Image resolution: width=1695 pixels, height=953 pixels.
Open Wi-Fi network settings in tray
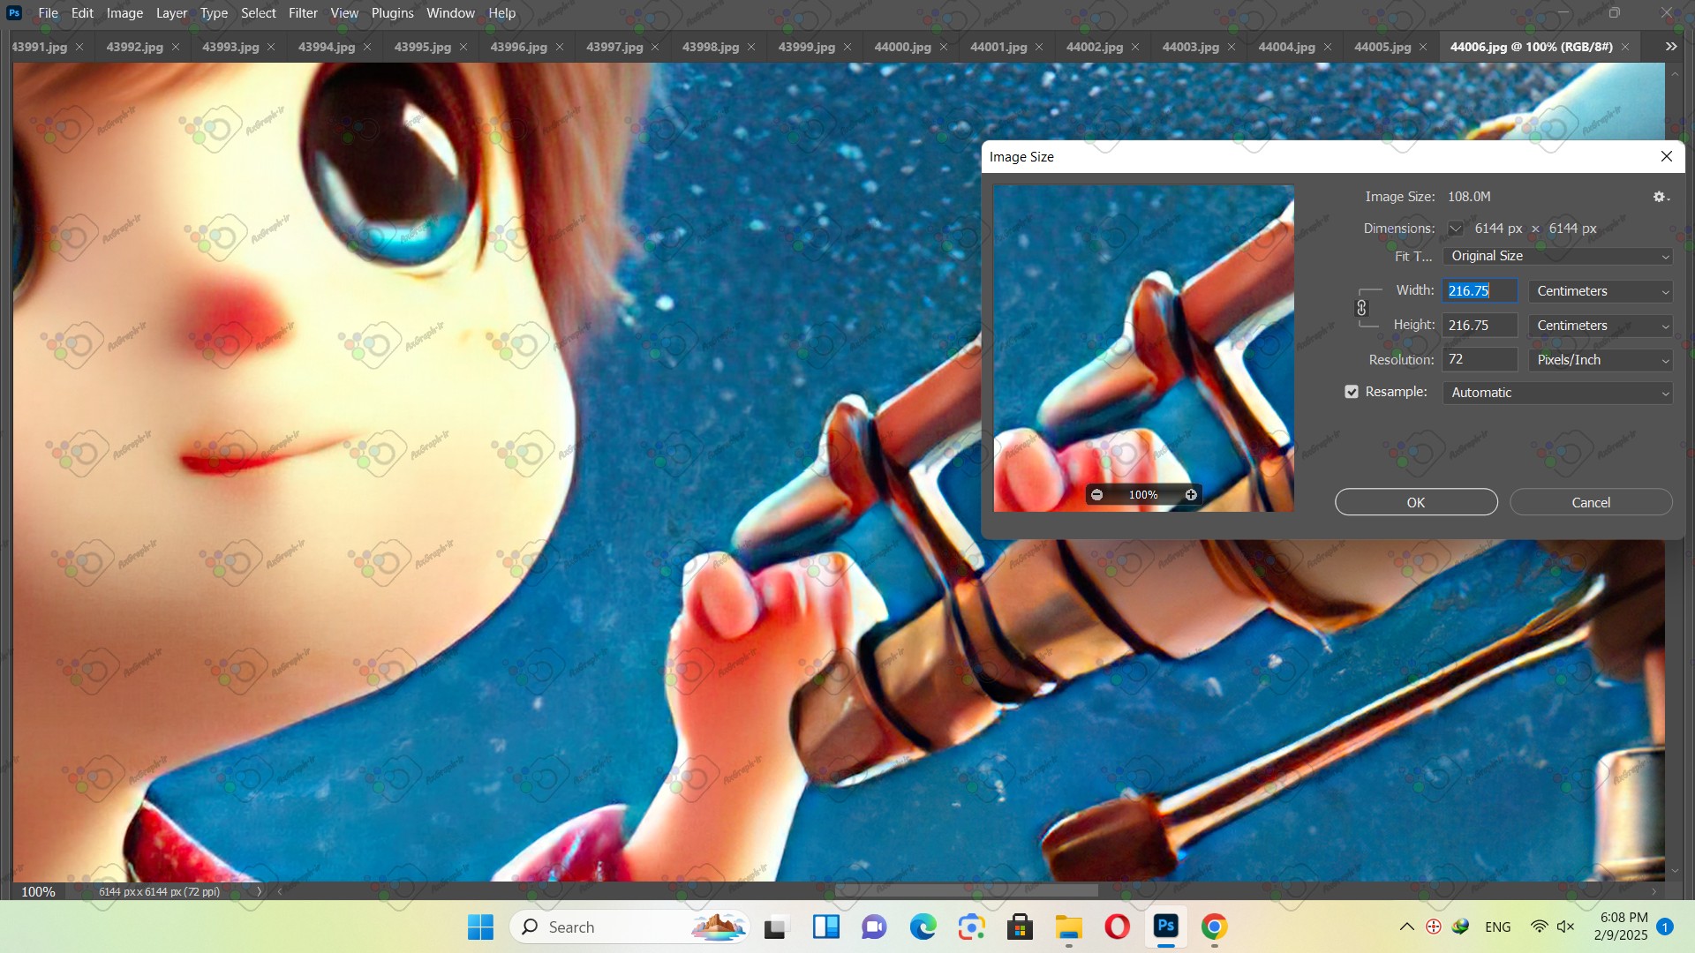tap(1539, 927)
